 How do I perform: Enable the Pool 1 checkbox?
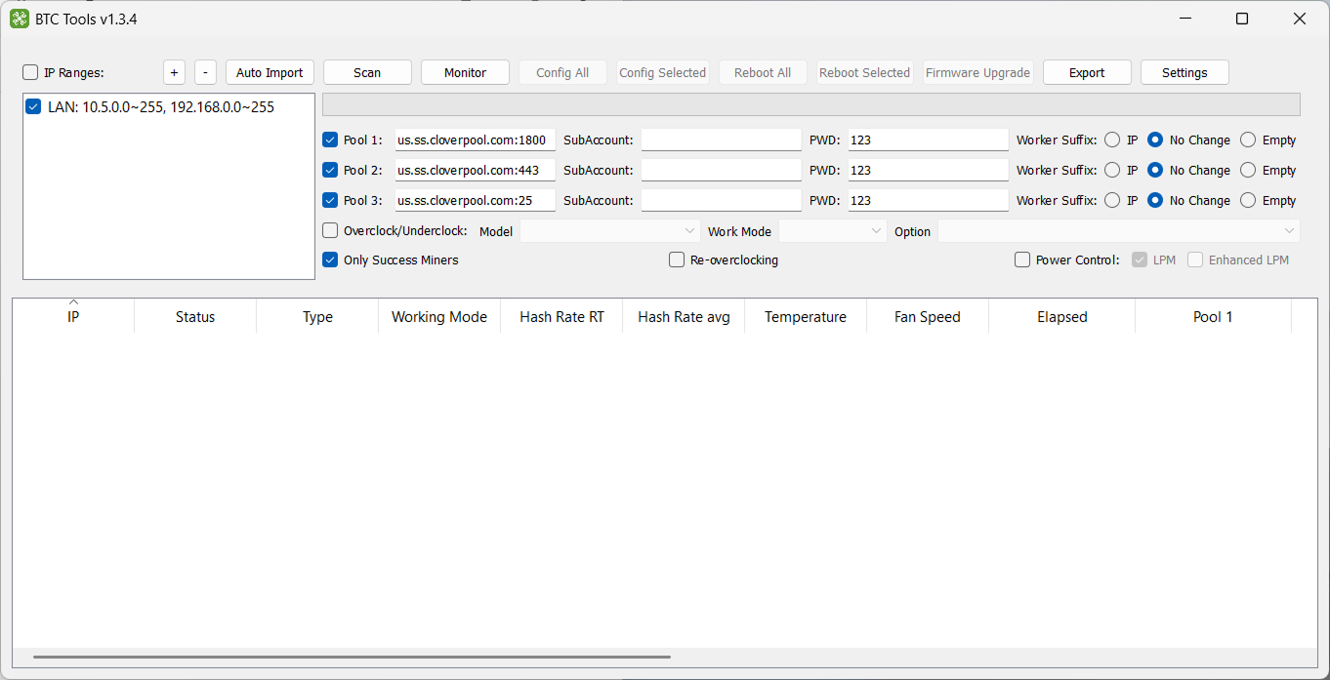pos(330,140)
